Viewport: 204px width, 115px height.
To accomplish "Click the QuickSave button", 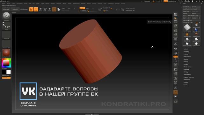I will (147, 1).
